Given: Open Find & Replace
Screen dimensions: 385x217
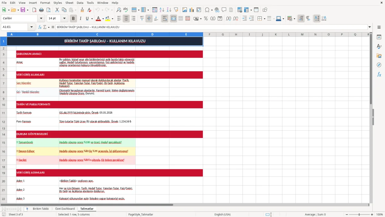Looking at the screenshot, I should click(119, 10).
